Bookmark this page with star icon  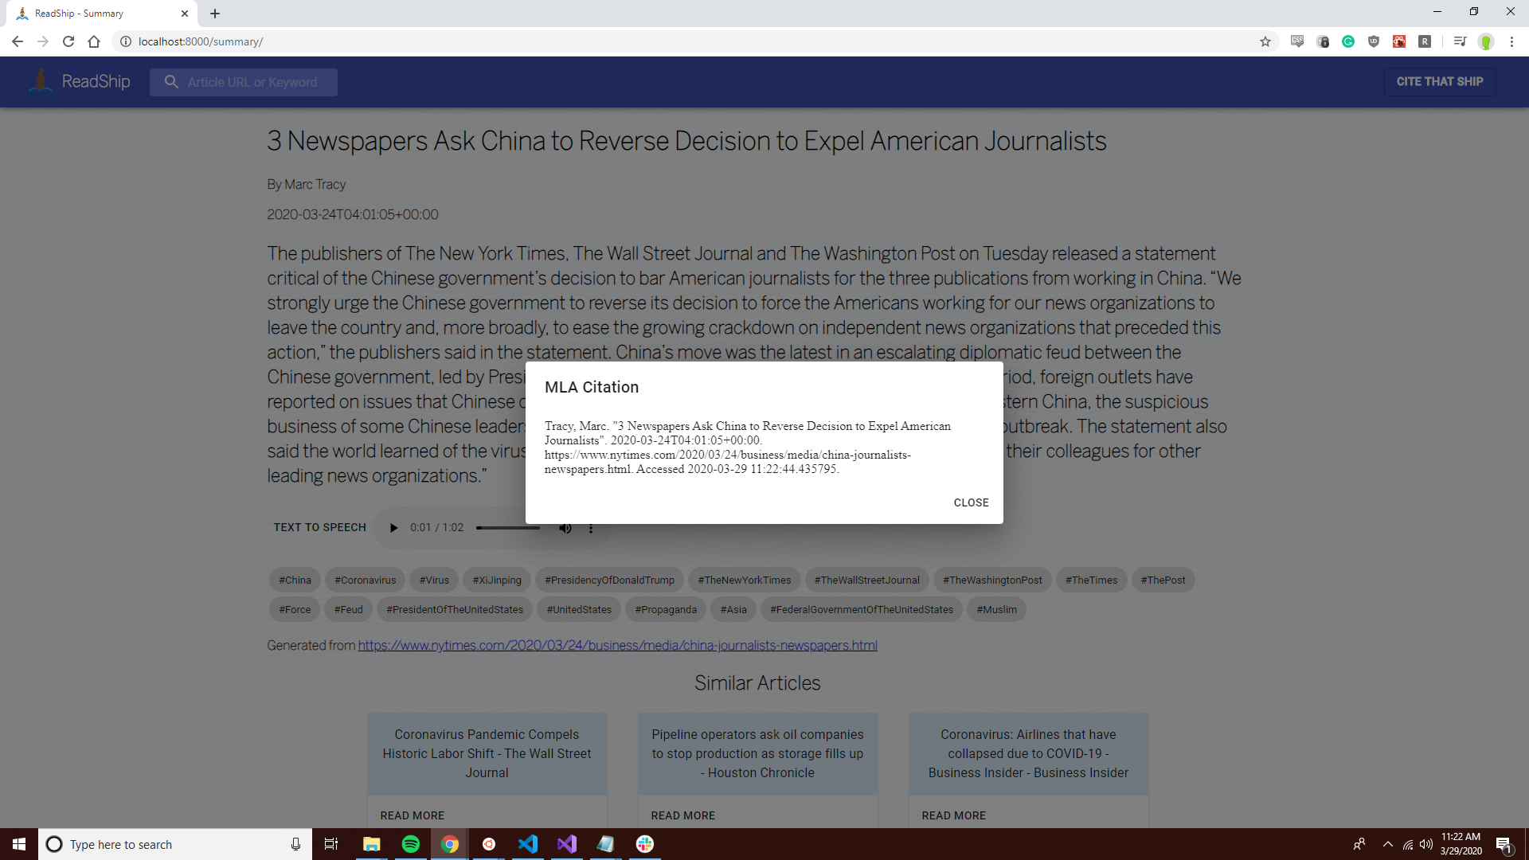point(1265,41)
